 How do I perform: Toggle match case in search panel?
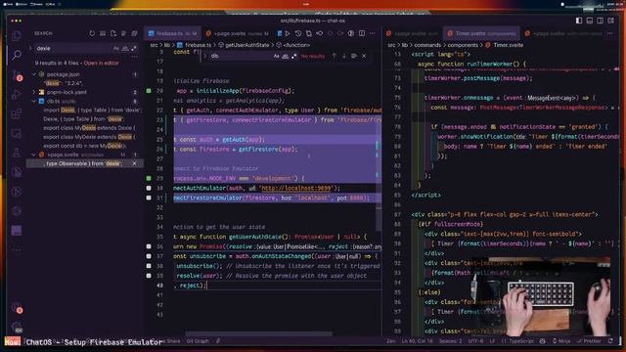coord(116,48)
